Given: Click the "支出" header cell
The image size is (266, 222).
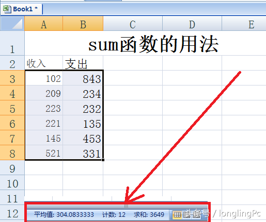Looking at the screenshot, I should click(83, 63).
